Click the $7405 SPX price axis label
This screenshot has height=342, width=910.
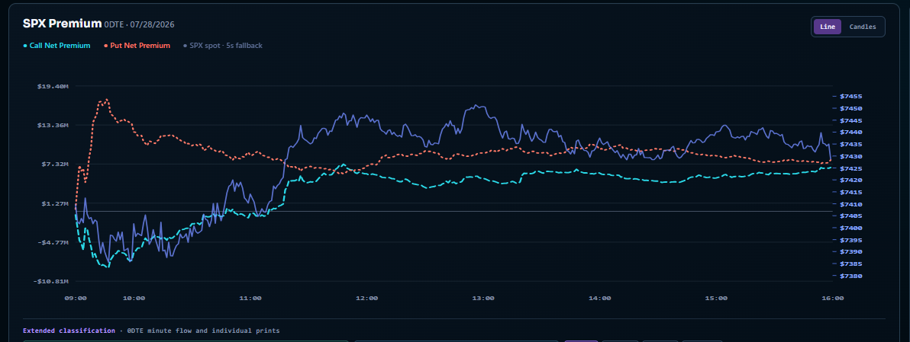(850, 216)
